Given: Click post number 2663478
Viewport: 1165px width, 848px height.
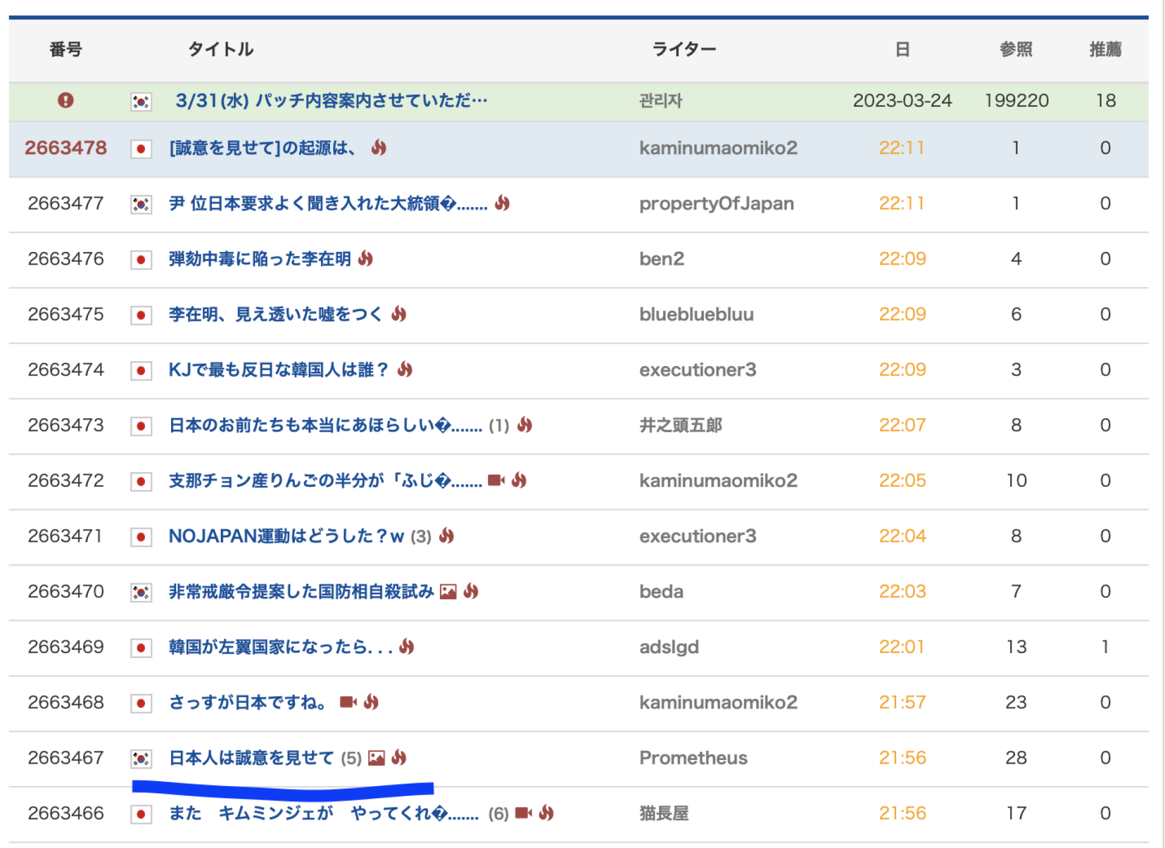Looking at the screenshot, I should pyautogui.click(x=66, y=148).
